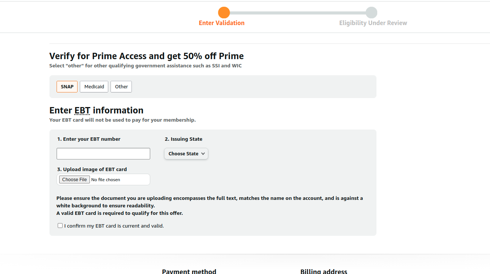Click the orange Enter Validation step circle
The width and height of the screenshot is (490, 274).
click(224, 13)
